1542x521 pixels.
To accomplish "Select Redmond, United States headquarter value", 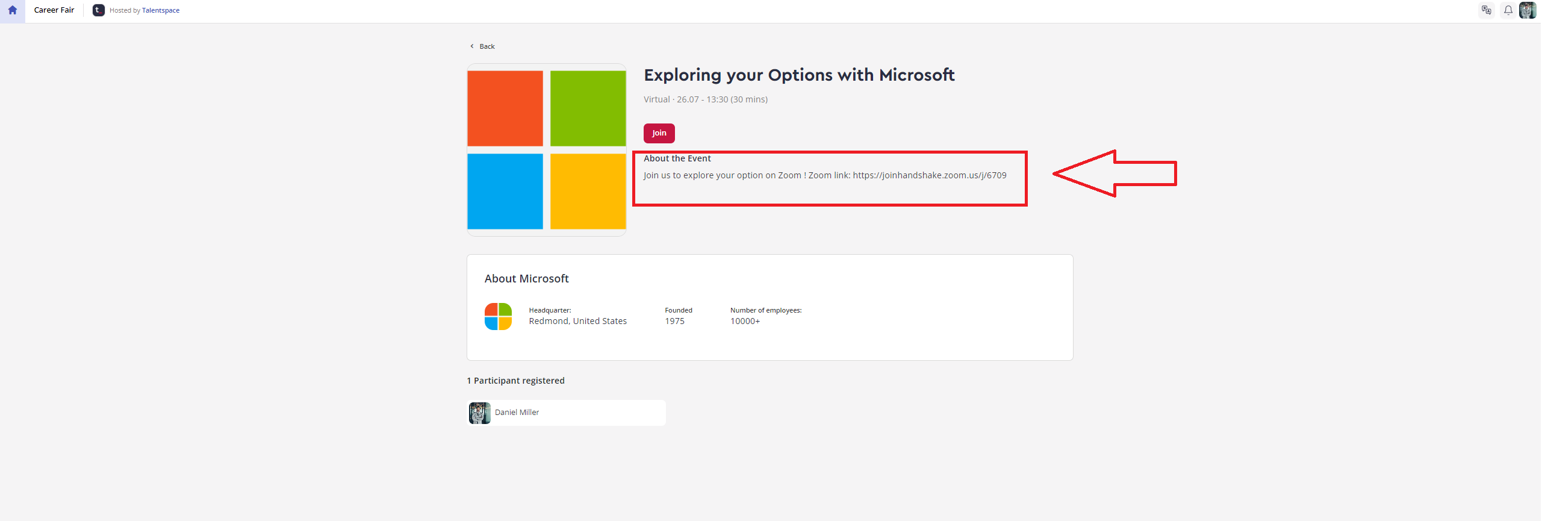I will (x=578, y=321).
